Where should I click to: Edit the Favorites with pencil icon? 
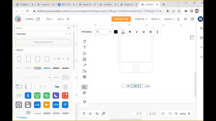click(x=70, y=34)
